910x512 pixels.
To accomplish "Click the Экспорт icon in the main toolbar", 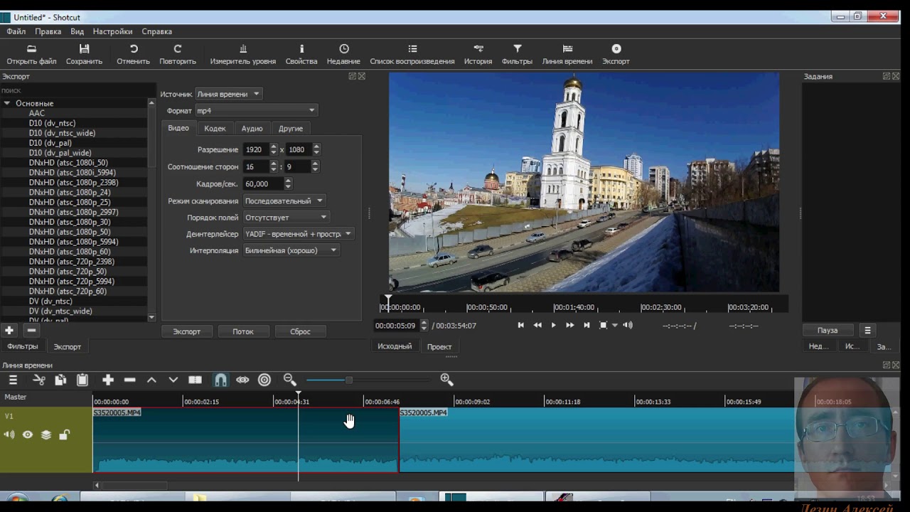I will point(616,49).
